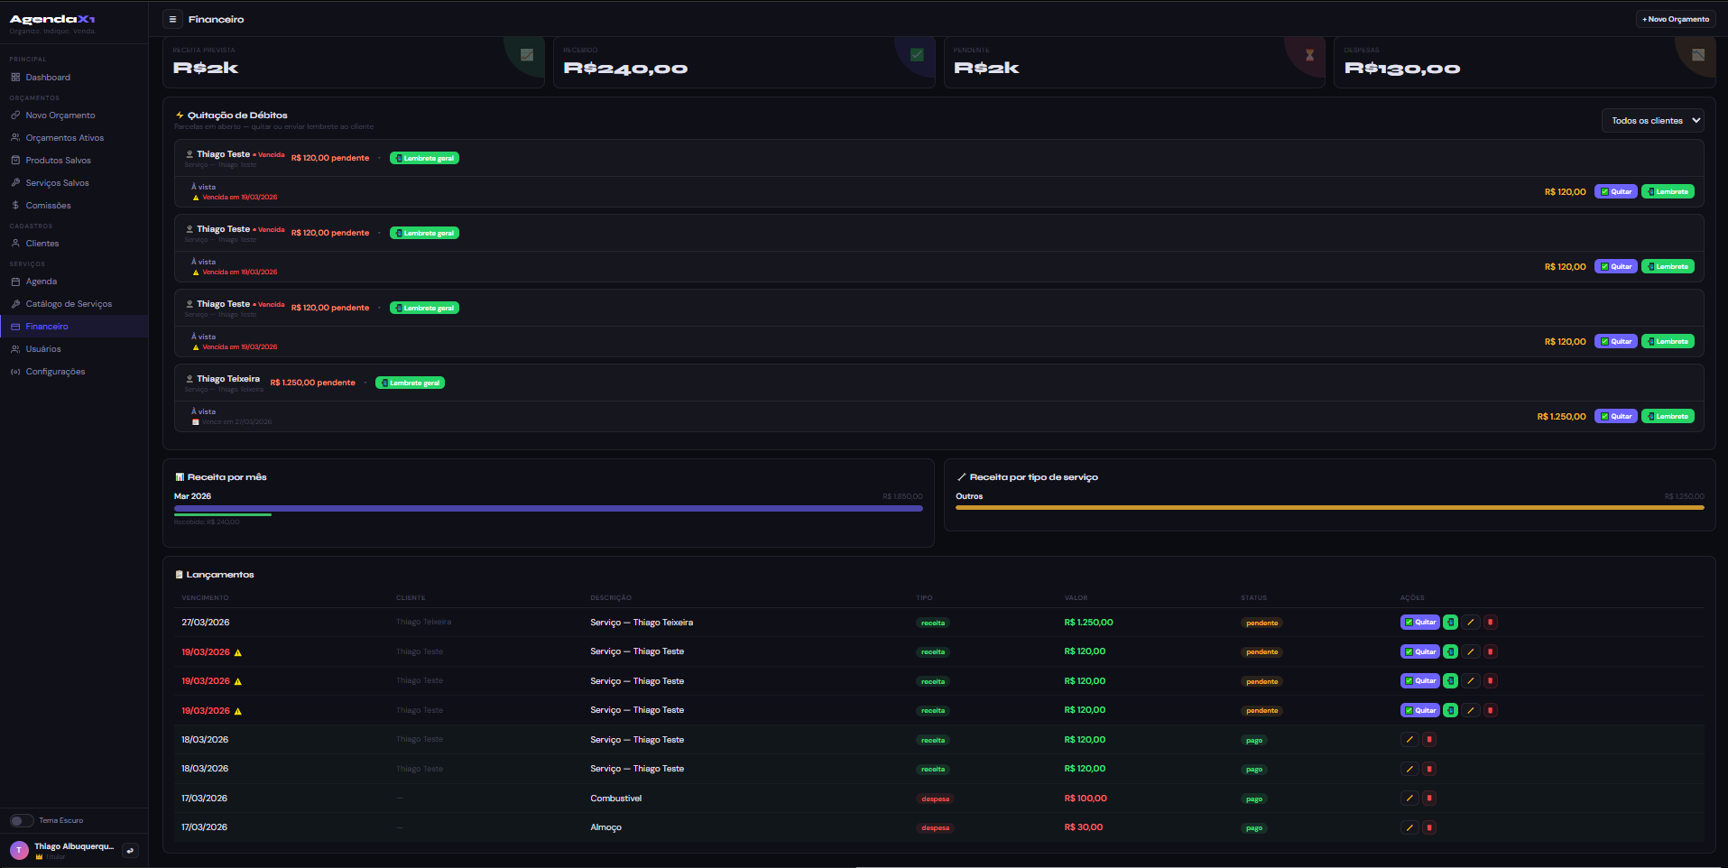Click the Pendente R$2k summary card

click(x=1133, y=63)
